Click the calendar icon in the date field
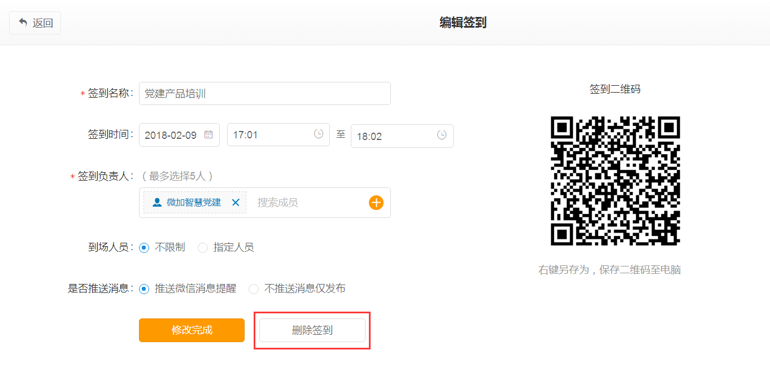This screenshot has height=376, width=770. tap(208, 134)
